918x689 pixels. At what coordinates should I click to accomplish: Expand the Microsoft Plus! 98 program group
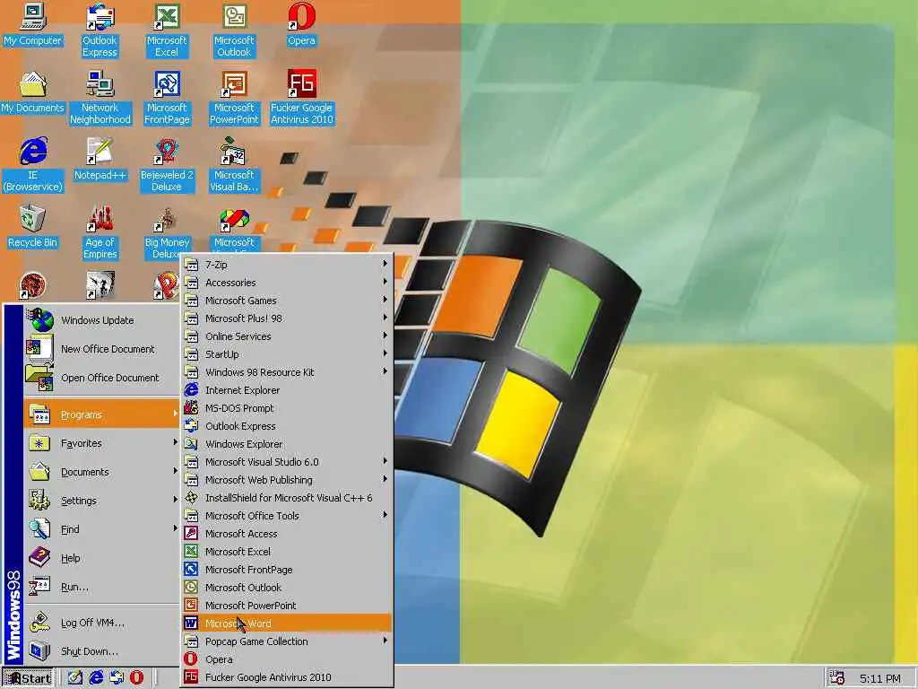coord(287,318)
